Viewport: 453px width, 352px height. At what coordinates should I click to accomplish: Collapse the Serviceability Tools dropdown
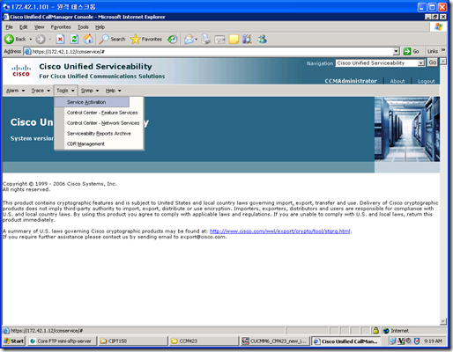click(x=65, y=91)
